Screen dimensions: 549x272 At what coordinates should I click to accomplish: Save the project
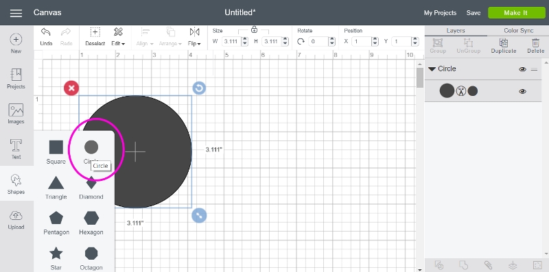(474, 13)
